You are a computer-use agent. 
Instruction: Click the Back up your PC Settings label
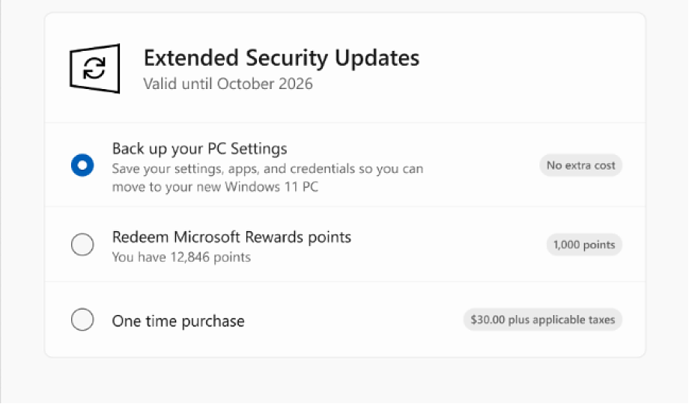click(x=199, y=149)
